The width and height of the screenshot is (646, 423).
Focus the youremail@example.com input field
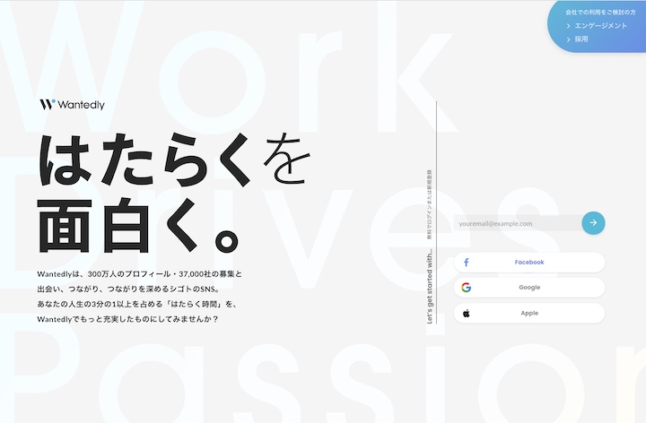[516, 223]
